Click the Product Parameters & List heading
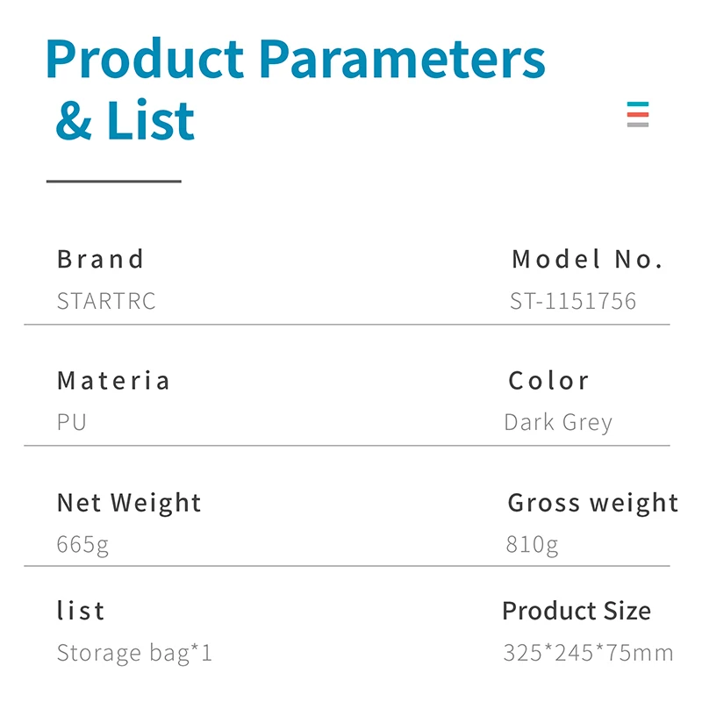This screenshot has width=702, height=702. (296, 90)
